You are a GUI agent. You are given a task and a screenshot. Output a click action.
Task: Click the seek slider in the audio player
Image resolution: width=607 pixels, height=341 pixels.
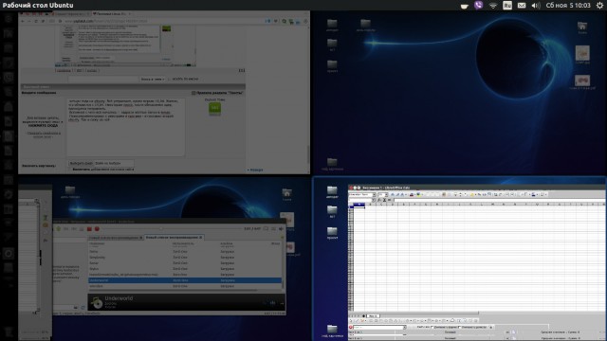pos(173,229)
